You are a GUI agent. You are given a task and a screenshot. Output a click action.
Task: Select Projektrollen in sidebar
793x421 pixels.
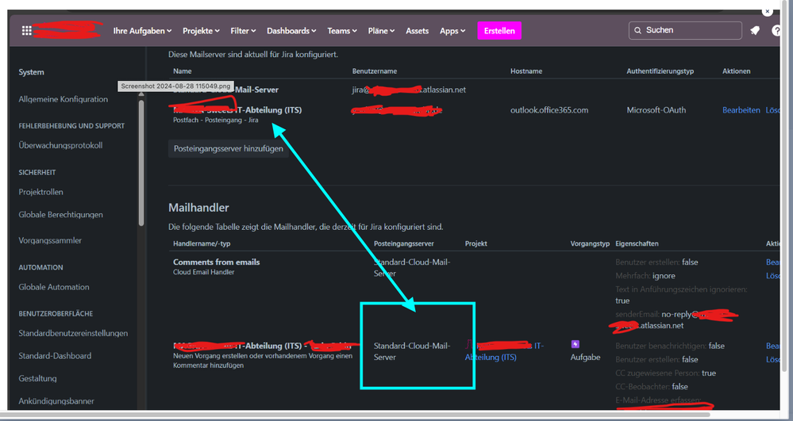coord(41,192)
